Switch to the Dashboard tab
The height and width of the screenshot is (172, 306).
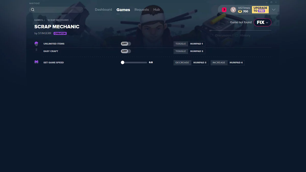103,10
